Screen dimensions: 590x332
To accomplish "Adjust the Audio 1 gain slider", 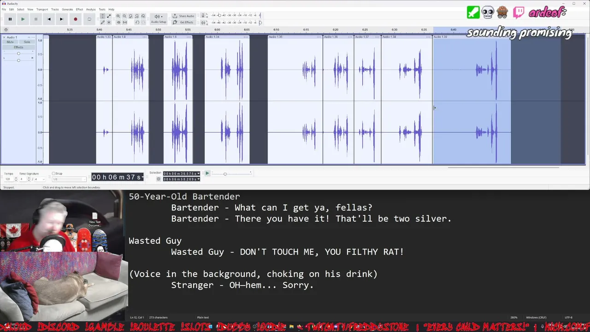I will 18,53.
